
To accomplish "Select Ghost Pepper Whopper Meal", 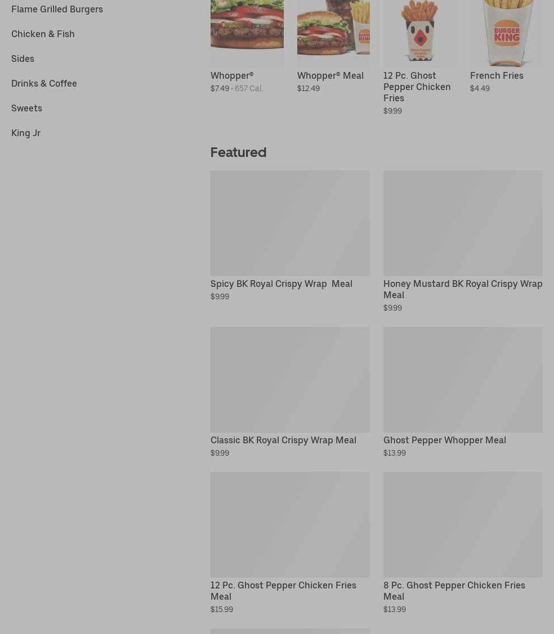I will 444,440.
